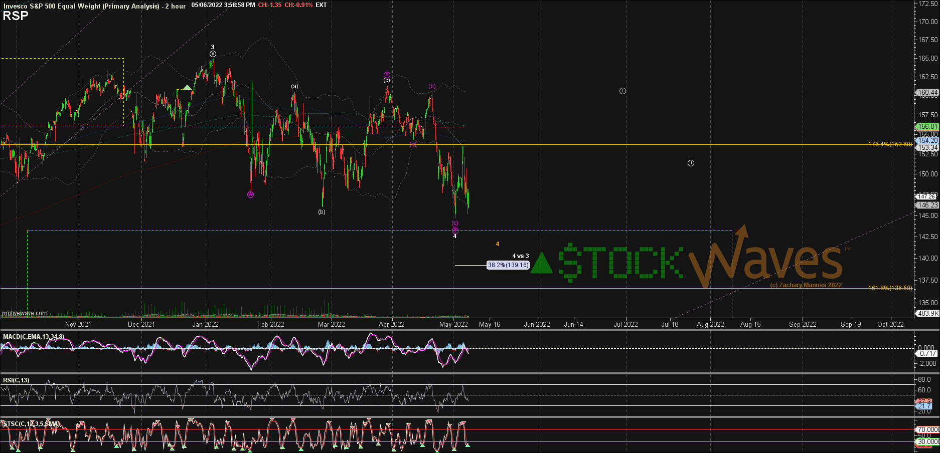Screen dimensions: 940x453
Task: Click the Aug-2022 date axis label
Action: pos(710,324)
